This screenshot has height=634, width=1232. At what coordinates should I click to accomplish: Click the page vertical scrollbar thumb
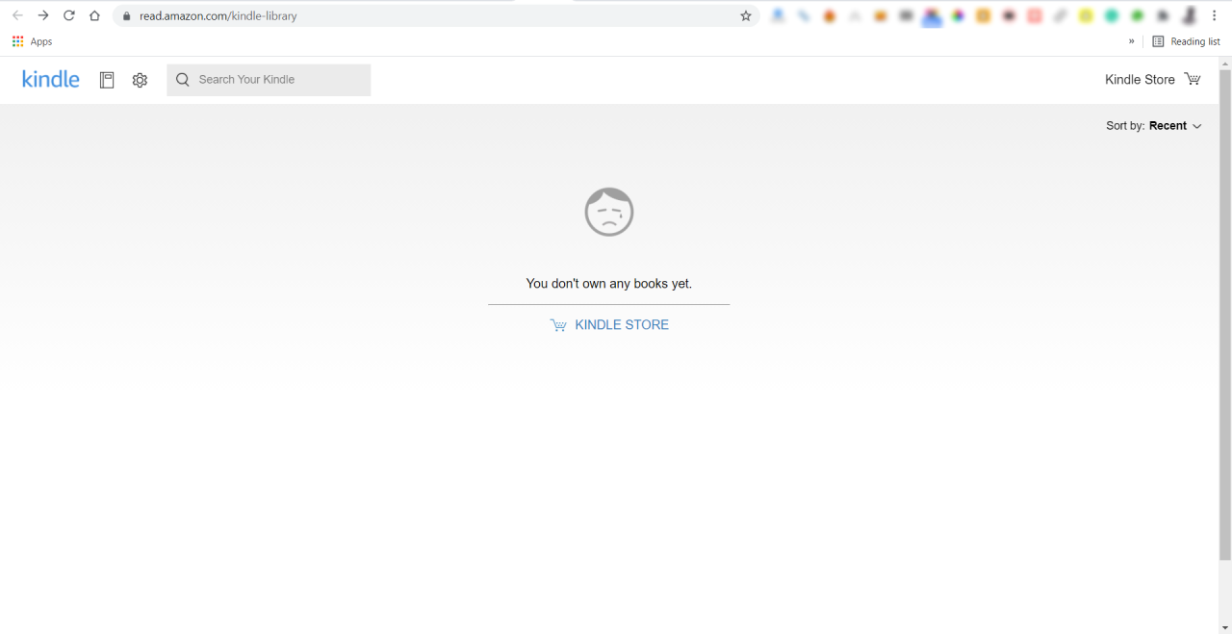tap(1225, 315)
